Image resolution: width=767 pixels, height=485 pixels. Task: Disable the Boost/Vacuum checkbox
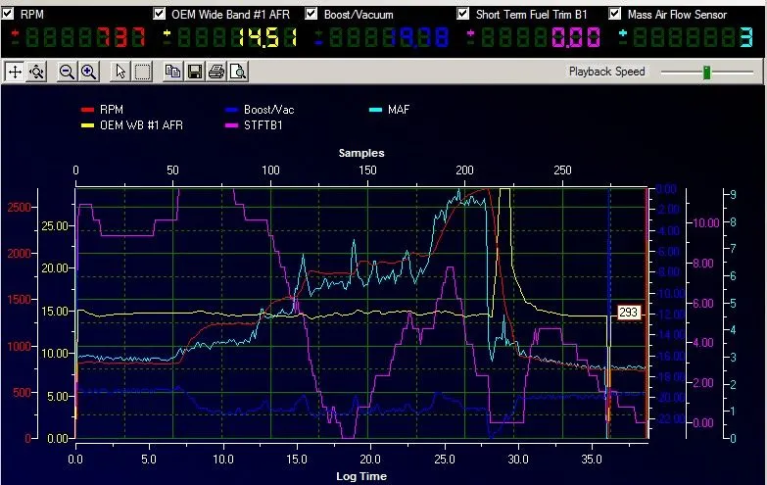coord(312,15)
